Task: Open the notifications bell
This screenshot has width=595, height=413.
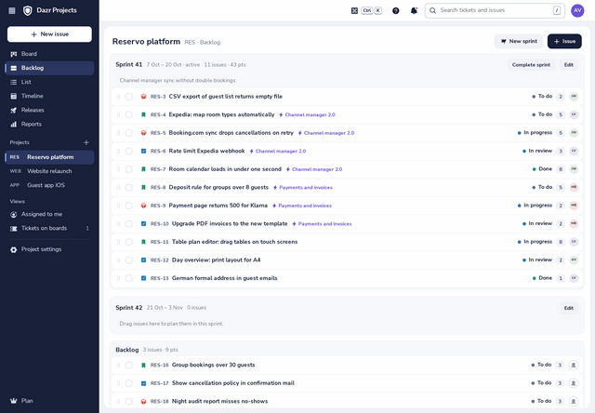Action: 414,10
